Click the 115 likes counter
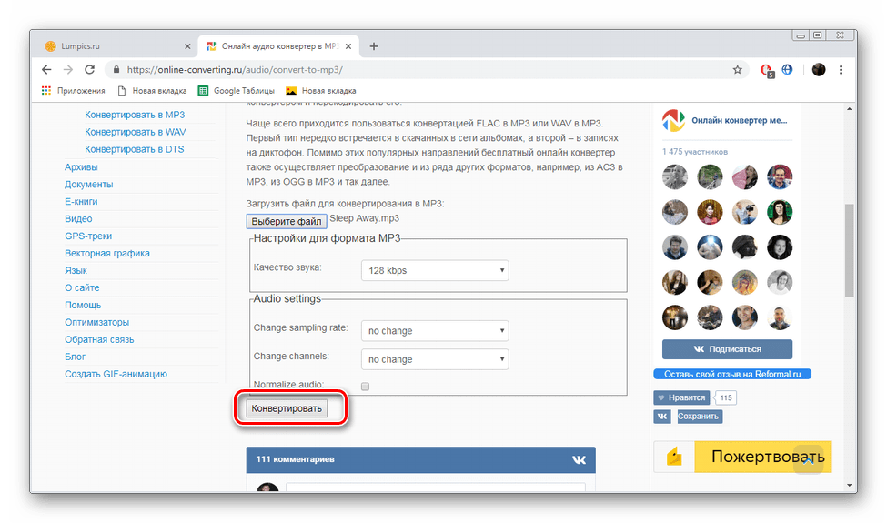The width and height of the screenshot is (887, 523). (x=726, y=397)
